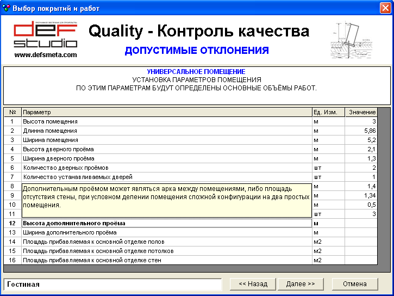Viewport: 394px width, 296px height.
Task: Open the www.defsmeta.com link
Action: click(46, 54)
